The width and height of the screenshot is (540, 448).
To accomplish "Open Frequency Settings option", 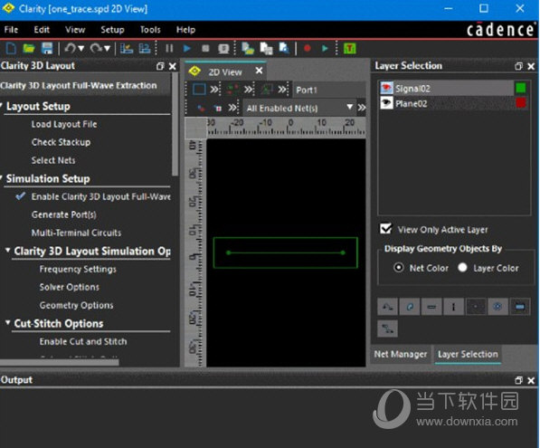I will click(78, 269).
